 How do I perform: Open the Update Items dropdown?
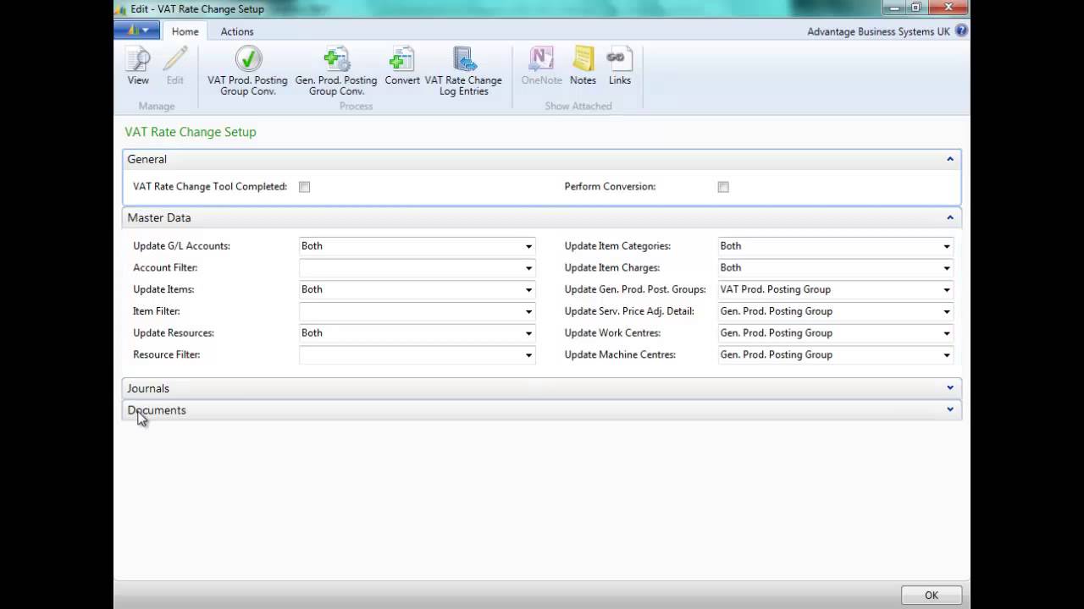pyautogui.click(x=528, y=290)
